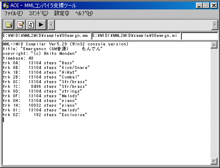Click the trk 0Z "Exclusive" line
Image resolution: width=220 pixels, height=168 pixels.
(x=45, y=115)
